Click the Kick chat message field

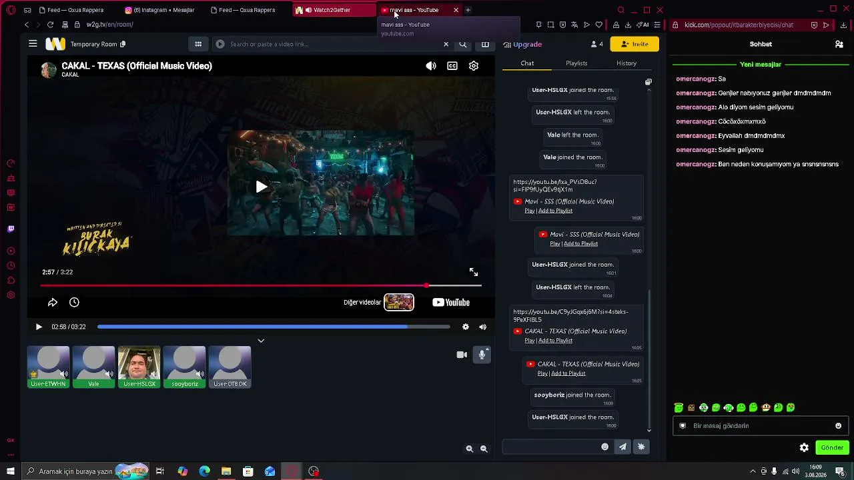pyautogui.click(x=759, y=425)
